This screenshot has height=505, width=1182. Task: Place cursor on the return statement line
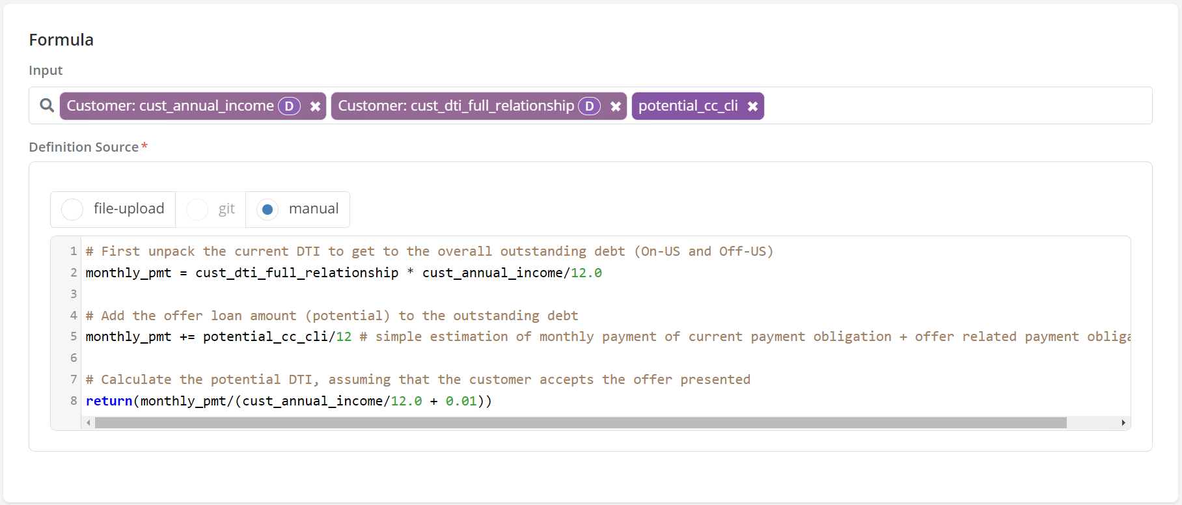coord(288,401)
